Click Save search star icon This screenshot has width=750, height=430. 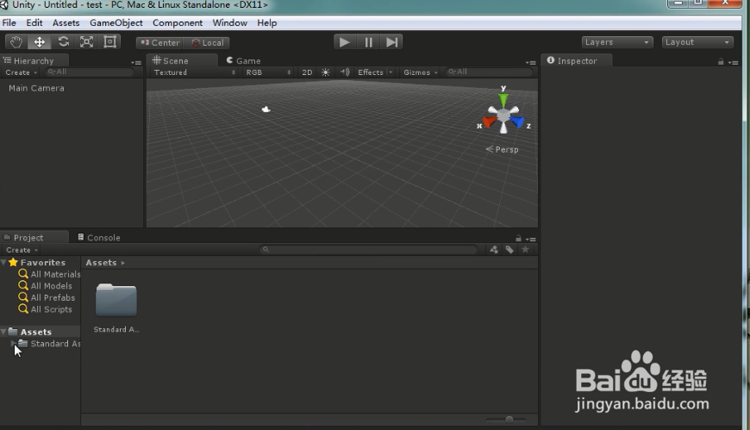525,250
